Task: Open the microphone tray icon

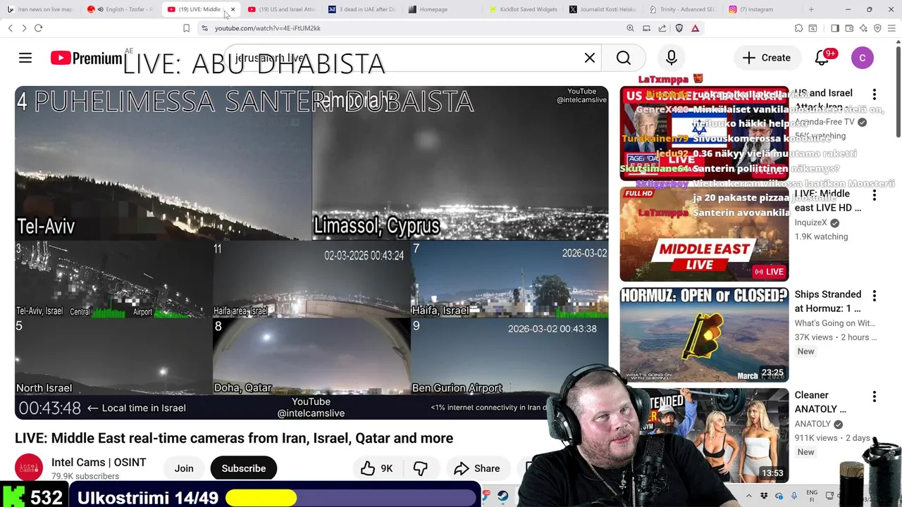Action: coord(794,496)
